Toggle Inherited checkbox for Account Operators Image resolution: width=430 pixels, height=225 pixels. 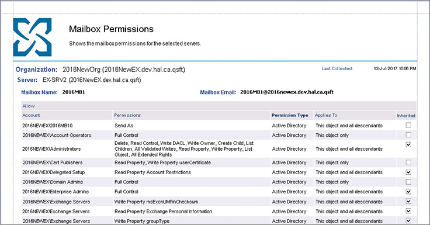coord(408,135)
